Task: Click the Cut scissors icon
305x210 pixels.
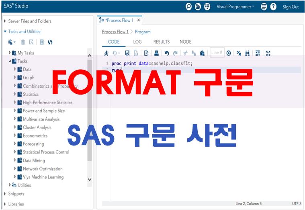Action: pyautogui.click(x=186, y=53)
